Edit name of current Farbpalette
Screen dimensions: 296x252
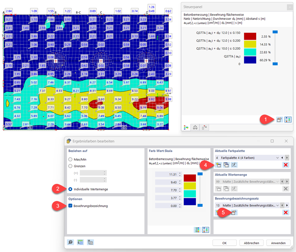[x=234, y=165]
